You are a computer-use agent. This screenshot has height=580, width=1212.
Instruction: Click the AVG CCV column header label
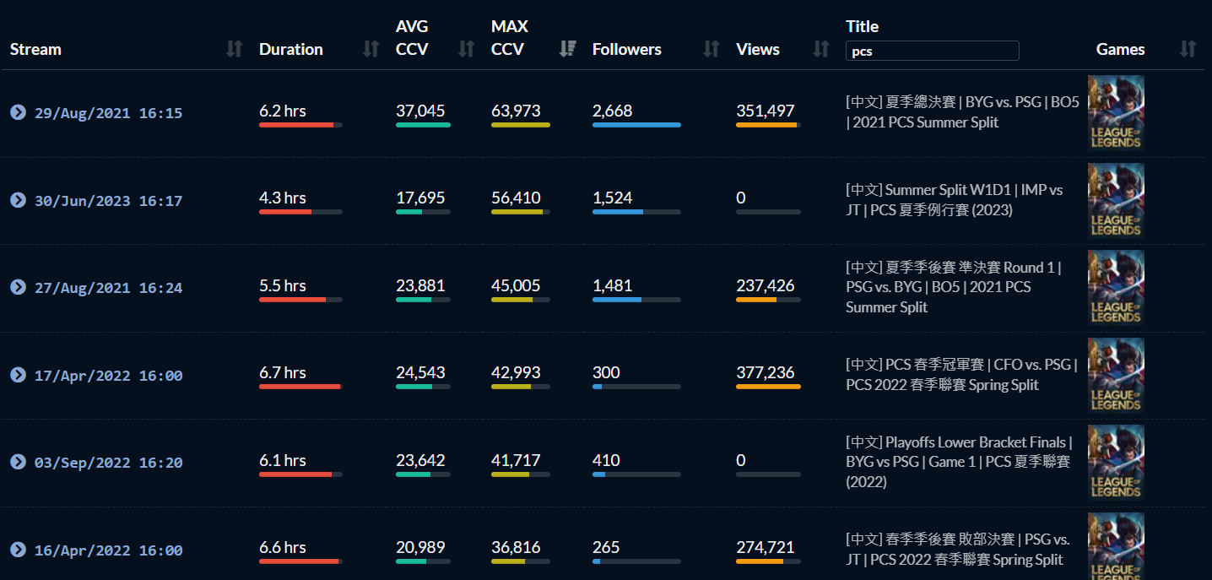pos(412,38)
